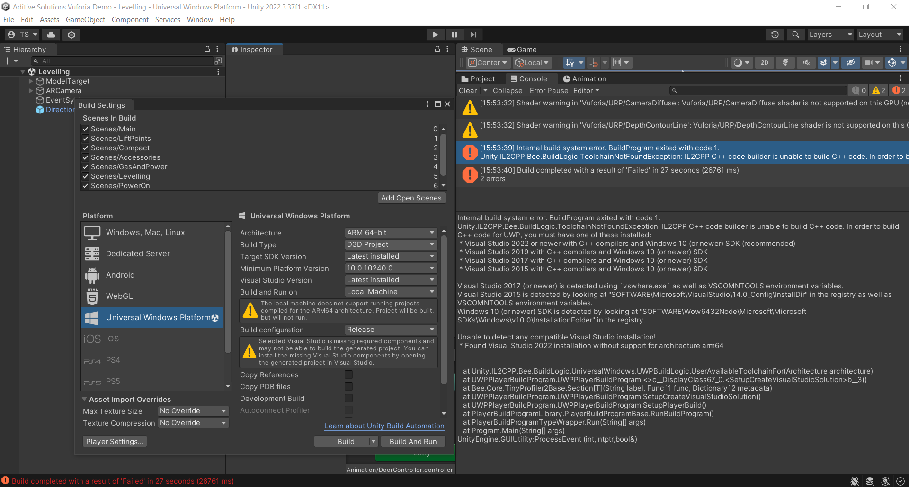Click the Step frame button
This screenshot has width=909, height=487.
(x=473, y=35)
